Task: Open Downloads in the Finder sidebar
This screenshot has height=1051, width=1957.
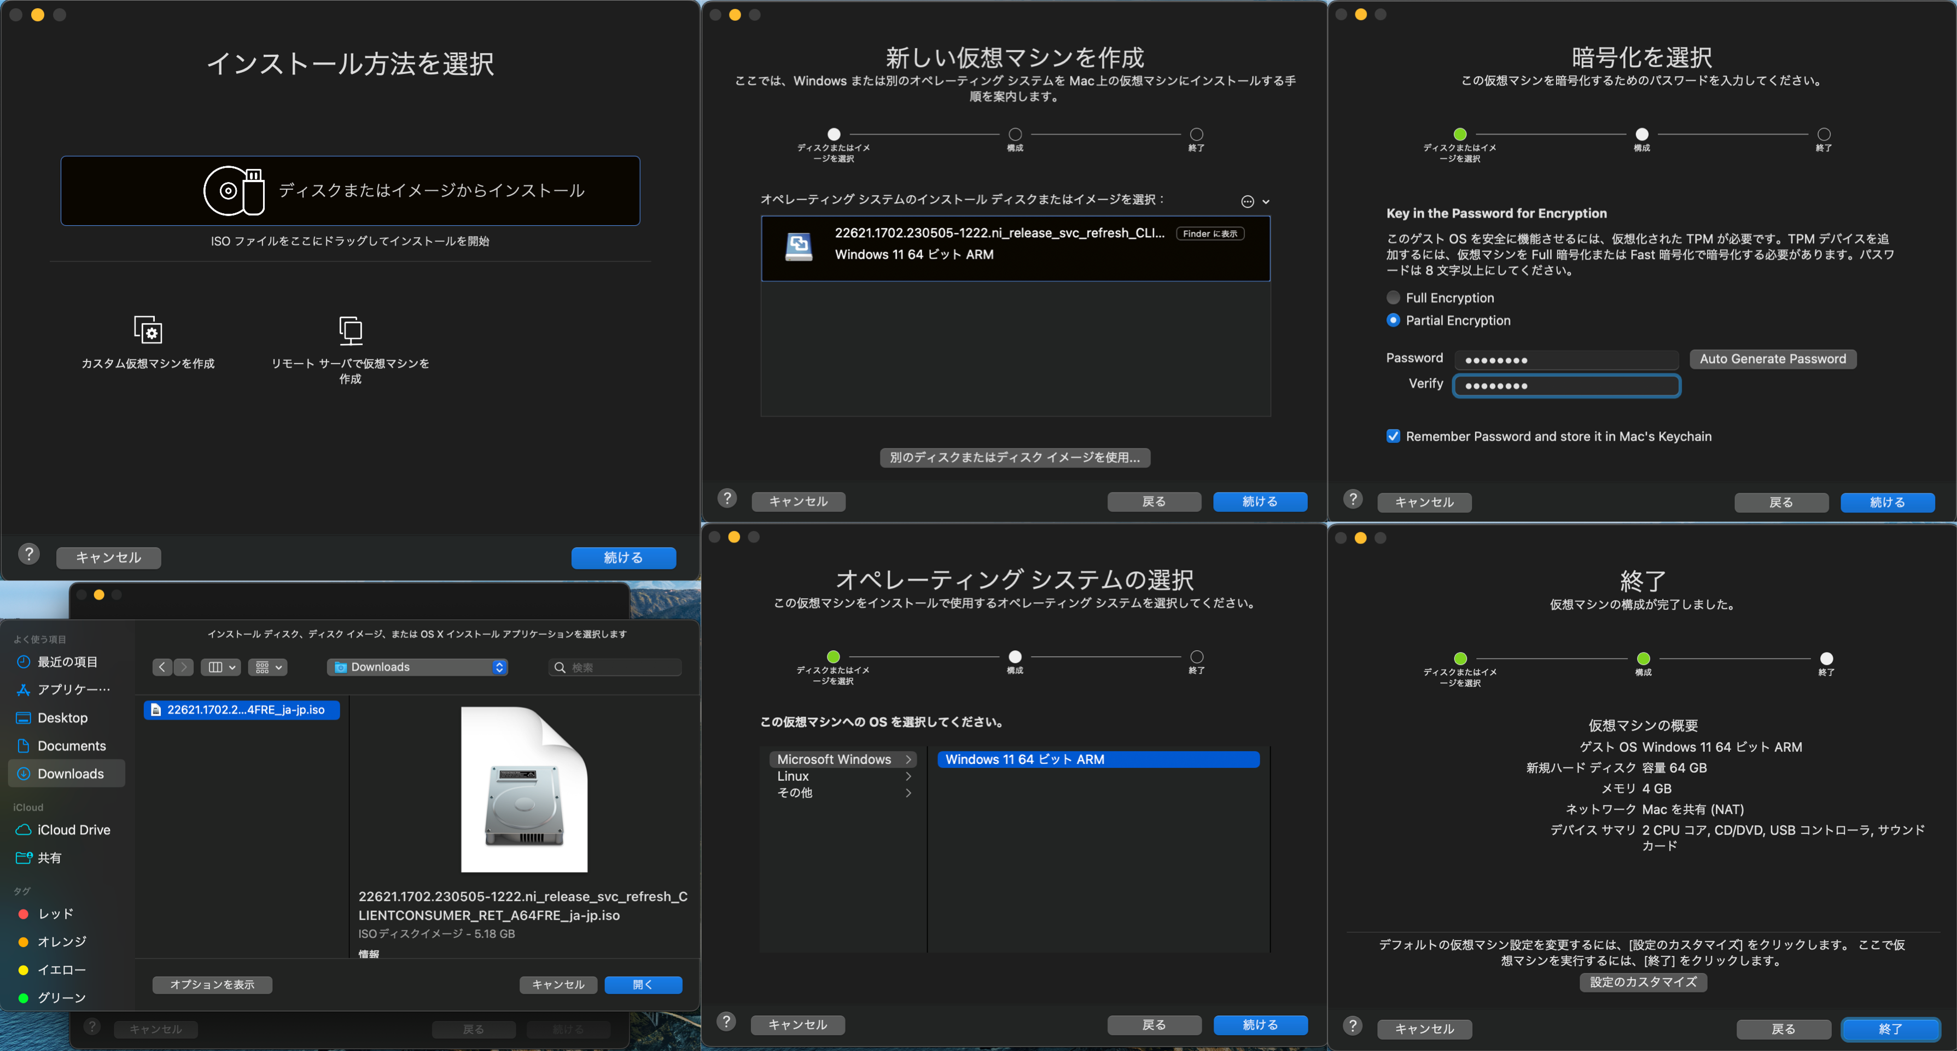Action: pyautogui.click(x=71, y=773)
